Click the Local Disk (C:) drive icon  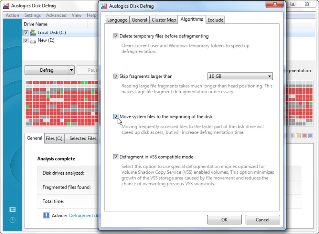click(33, 33)
